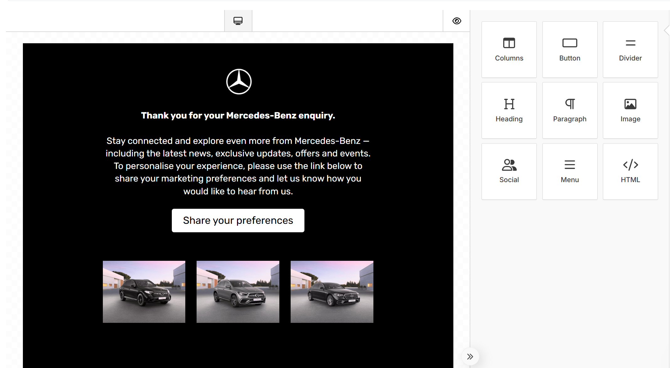
Task: Click the third black sedan image
Action: (x=332, y=292)
